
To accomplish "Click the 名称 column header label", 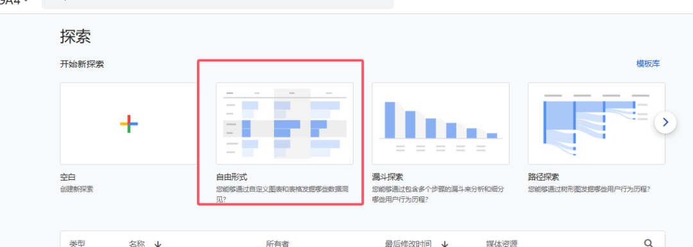I will pos(137,243).
